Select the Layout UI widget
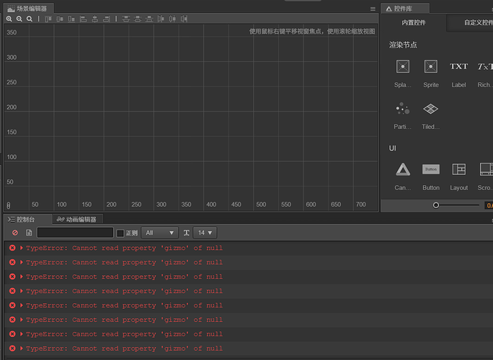493x360 pixels. click(x=458, y=176)
